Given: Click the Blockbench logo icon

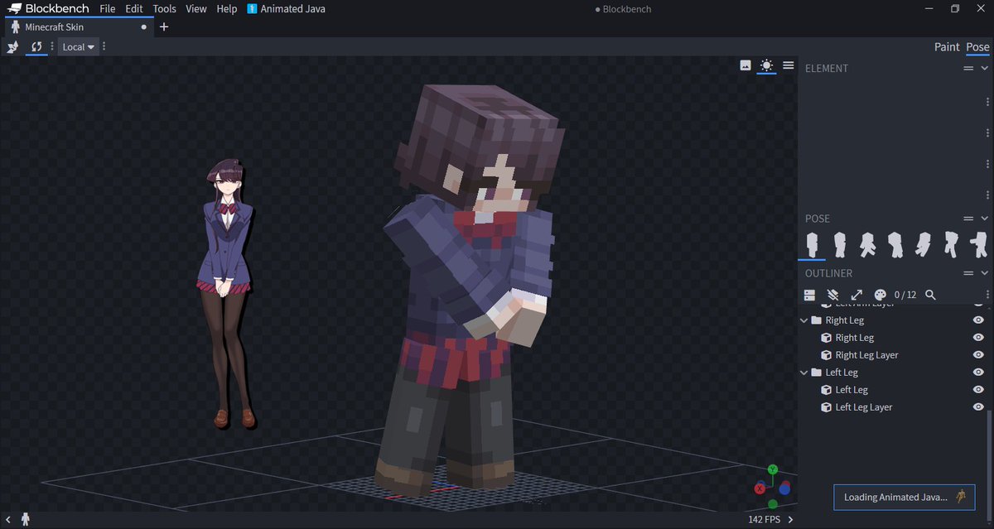Looking at the screenshot, I should coord(12,8).
